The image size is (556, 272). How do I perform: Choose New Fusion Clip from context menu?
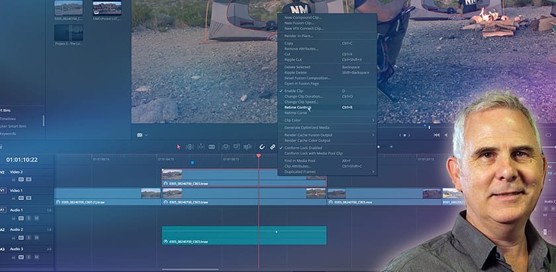326,23
